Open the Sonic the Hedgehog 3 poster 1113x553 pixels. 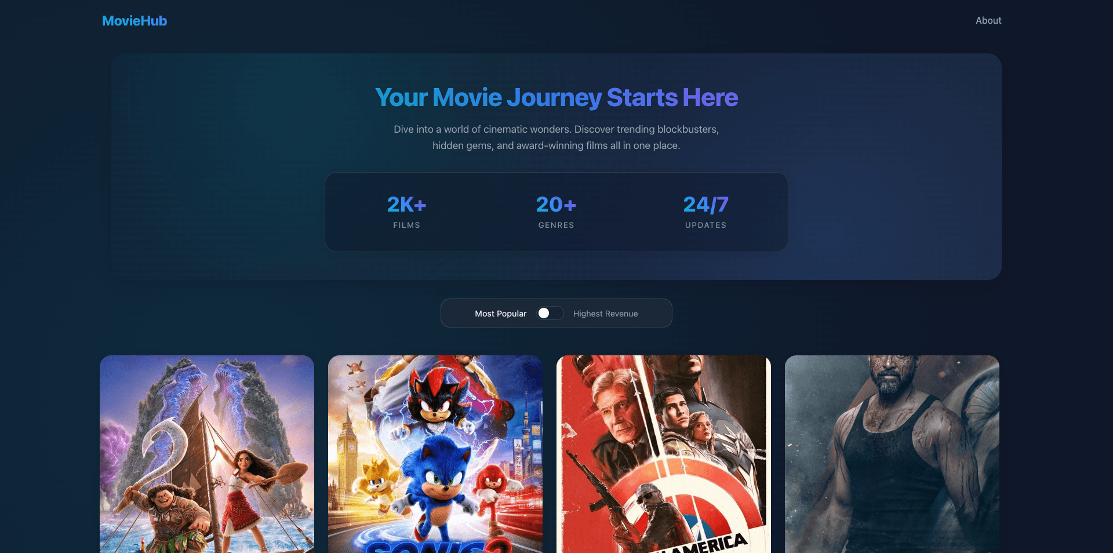pos(435,454)
